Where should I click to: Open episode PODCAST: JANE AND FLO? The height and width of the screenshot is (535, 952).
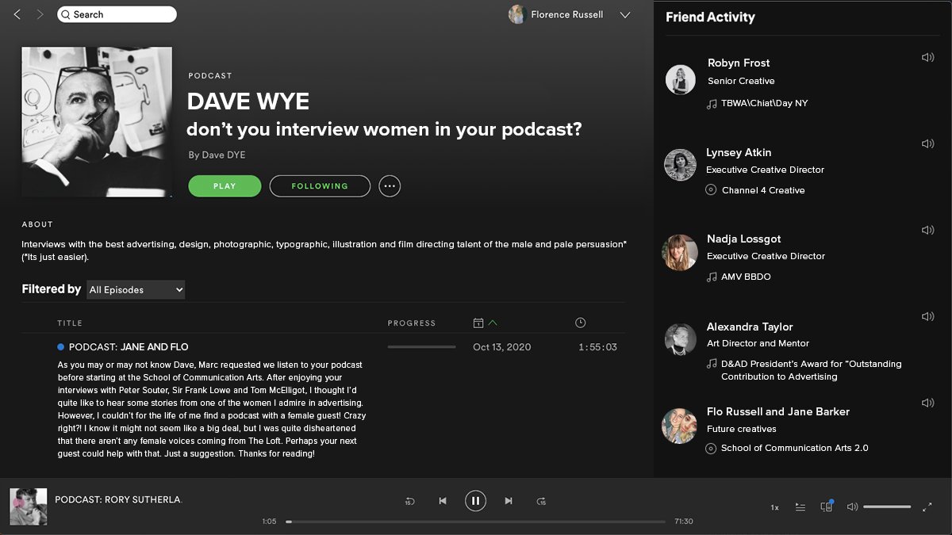(129, 347)
